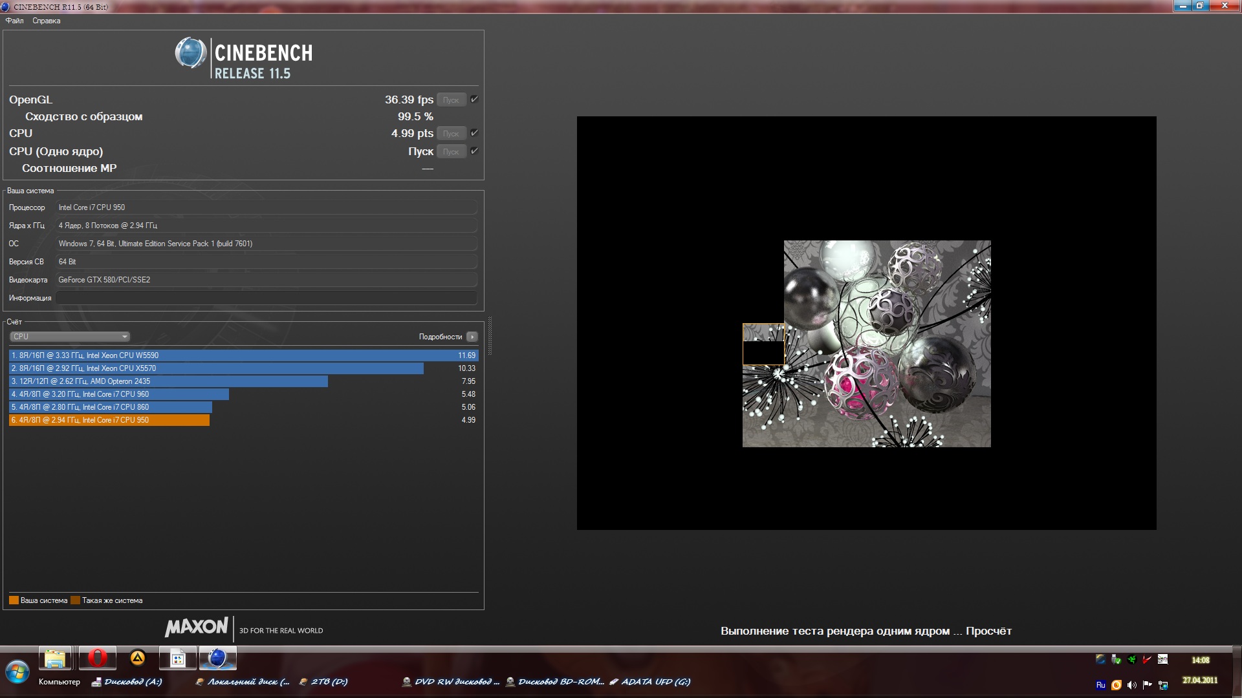Expand the Подробности details arrow

tap(472, 337)
